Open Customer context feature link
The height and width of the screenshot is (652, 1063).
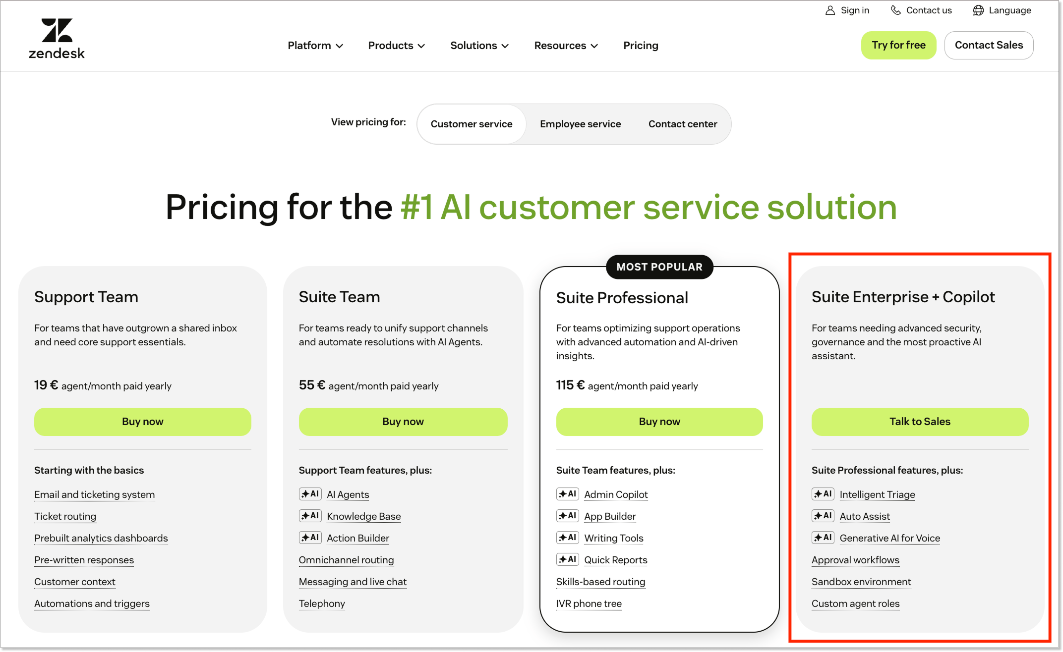[75, 582]
